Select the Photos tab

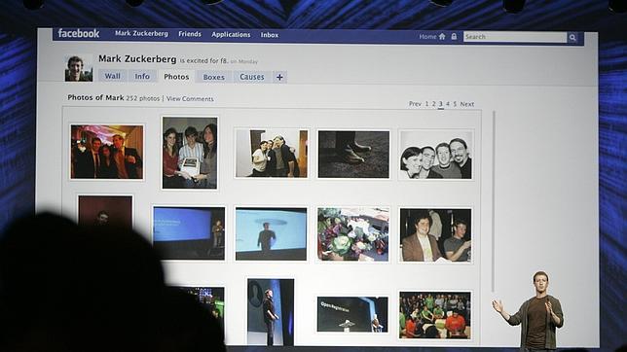click(x=176, y=77)
